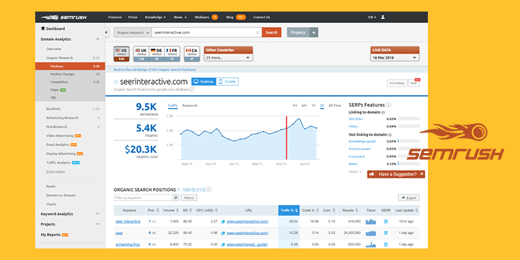Open the Filters button
Screen dimensions: 520x260
pos(189,198)
